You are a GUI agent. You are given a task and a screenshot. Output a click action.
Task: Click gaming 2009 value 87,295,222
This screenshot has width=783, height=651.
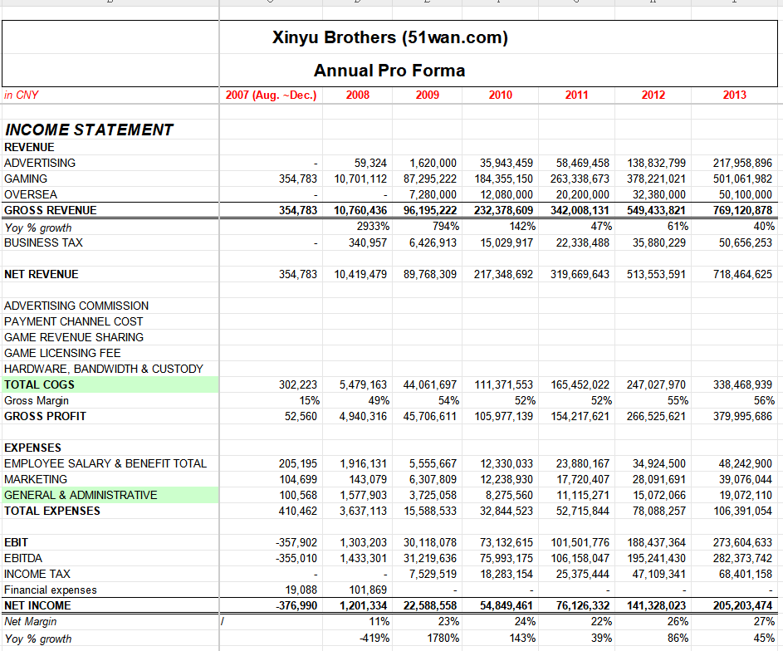[x=430, y=179]
